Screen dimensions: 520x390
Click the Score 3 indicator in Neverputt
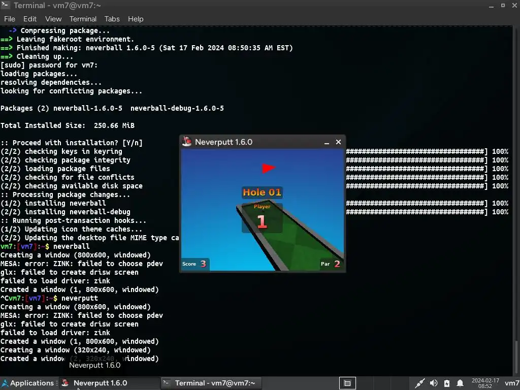[x=194, y=264]
